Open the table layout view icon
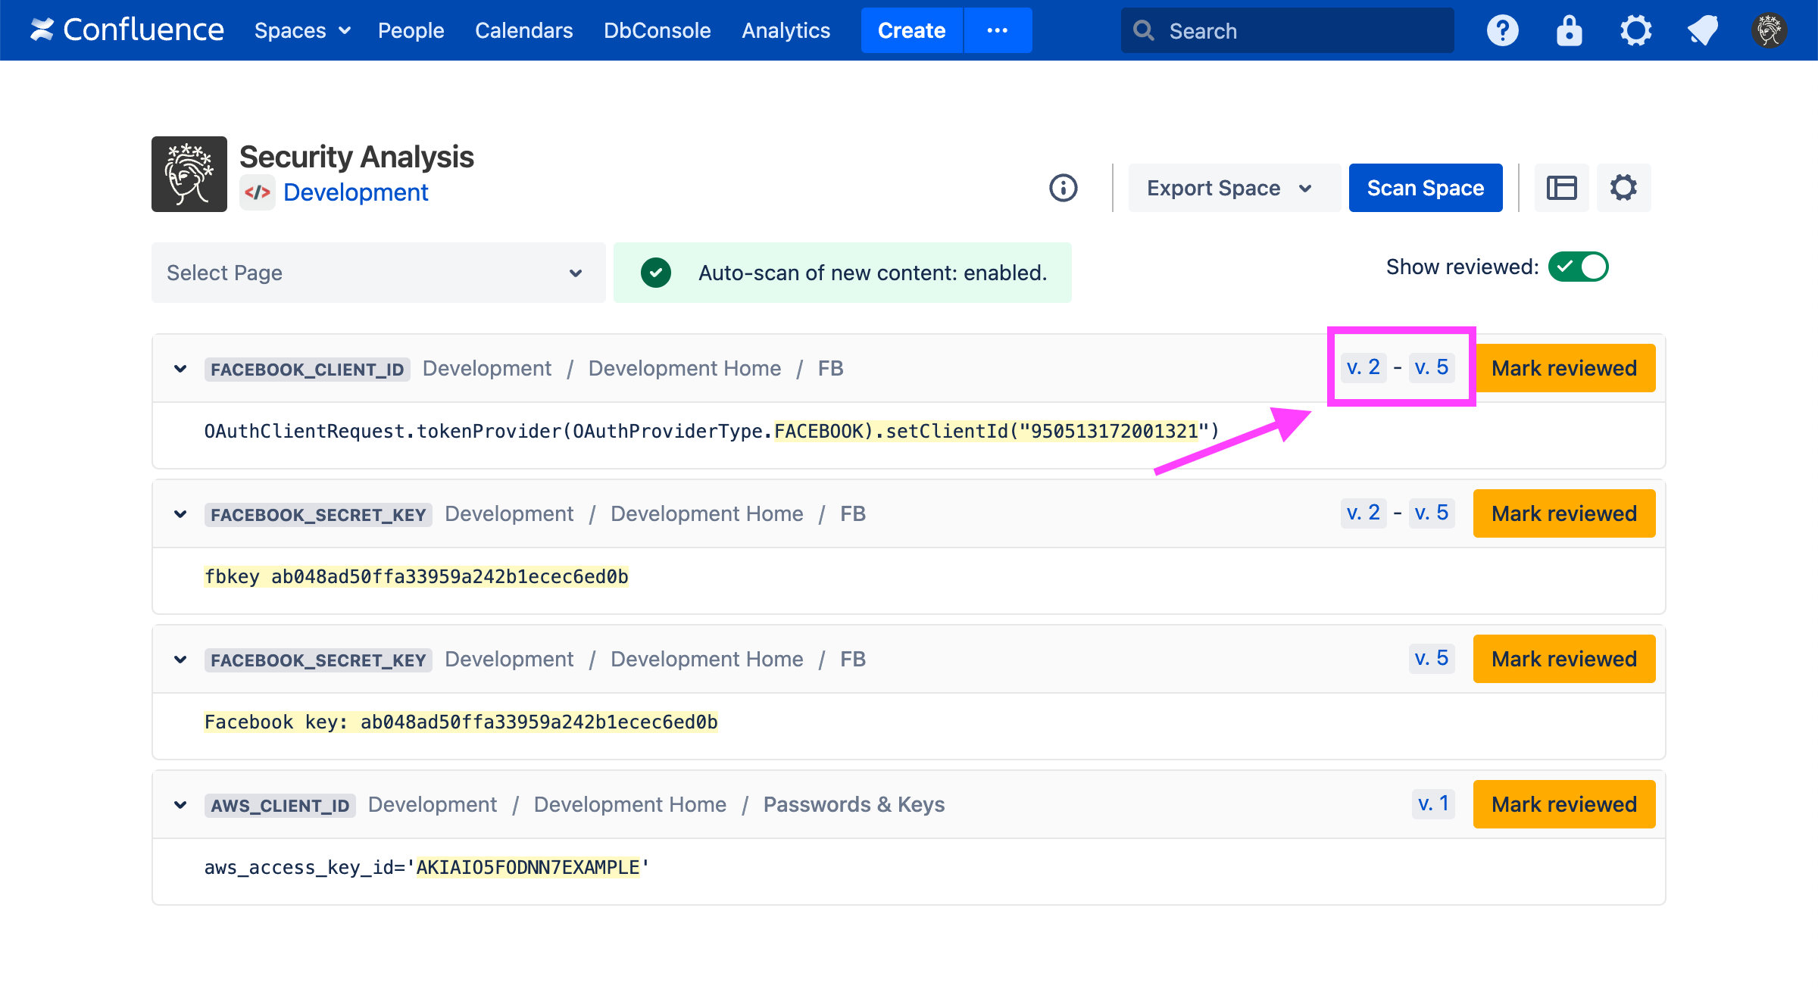Viewport: 1818px width, 989px height. 1561,188
